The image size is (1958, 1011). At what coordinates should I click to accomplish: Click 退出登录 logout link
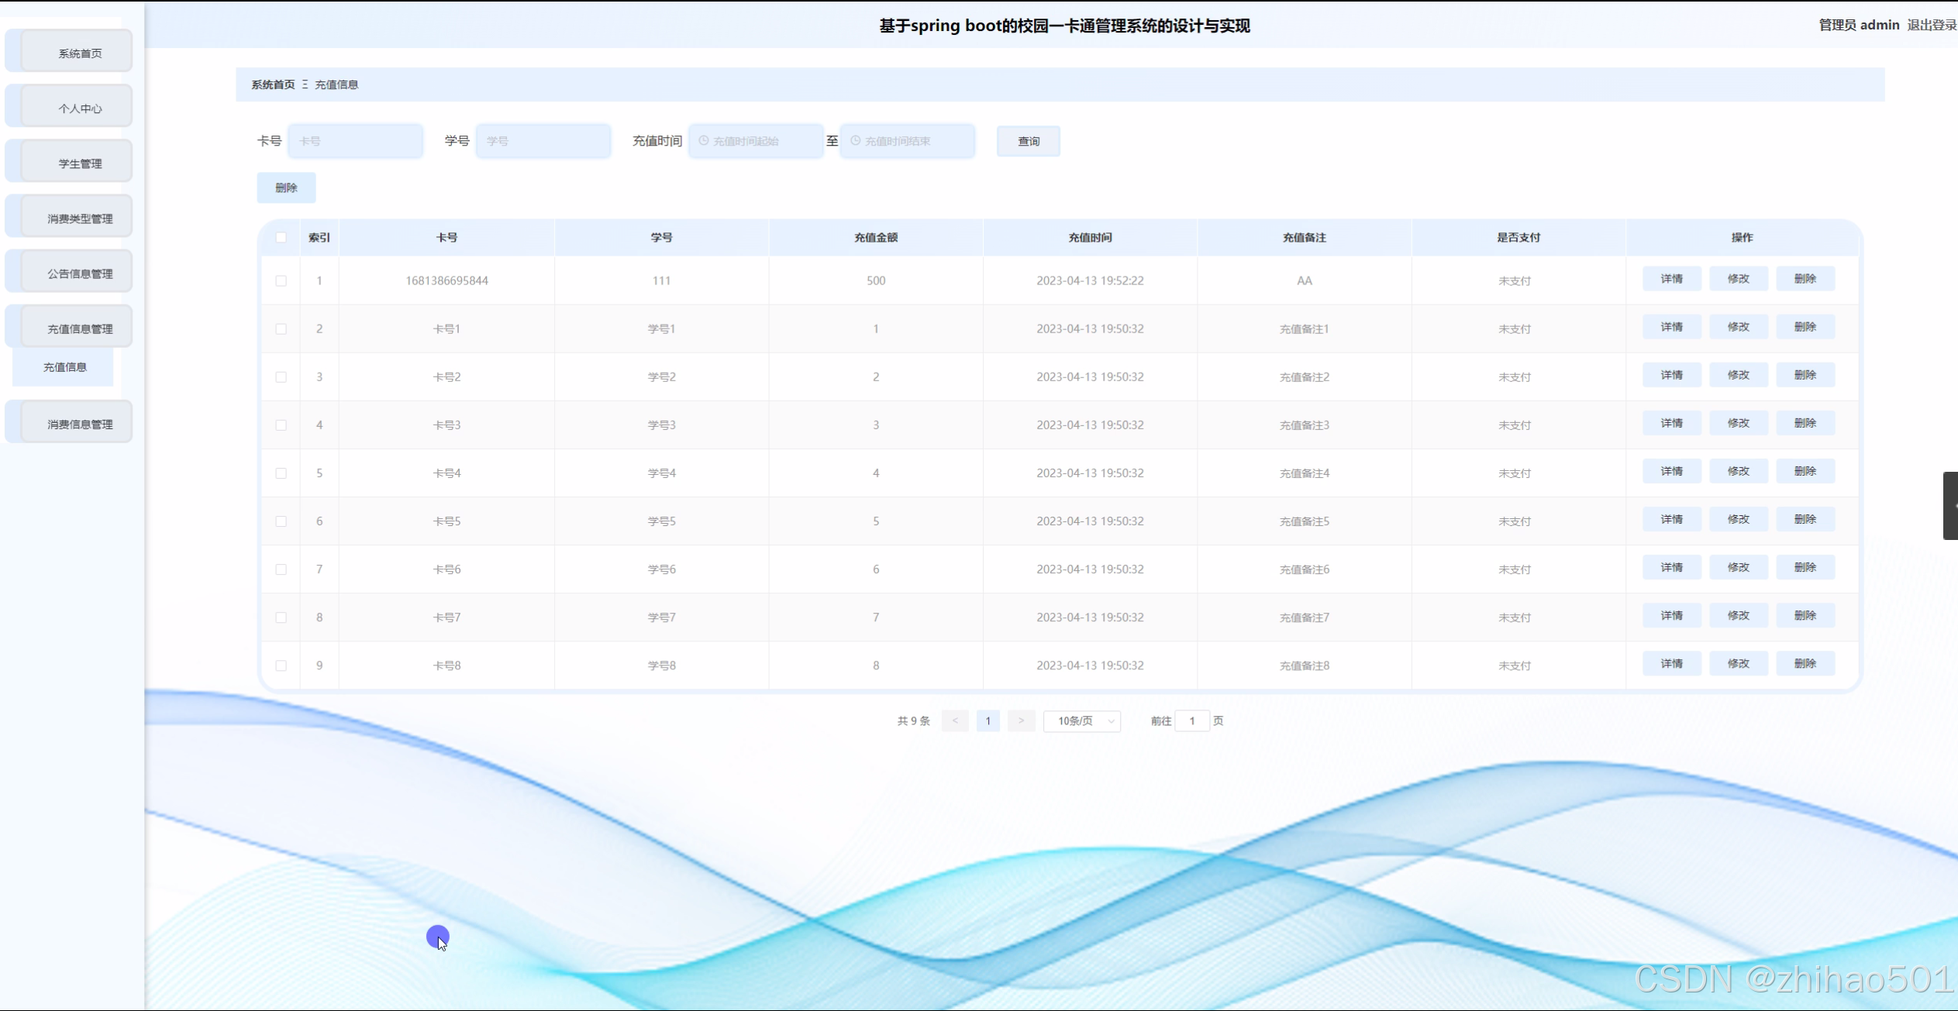pos(1931,25)
